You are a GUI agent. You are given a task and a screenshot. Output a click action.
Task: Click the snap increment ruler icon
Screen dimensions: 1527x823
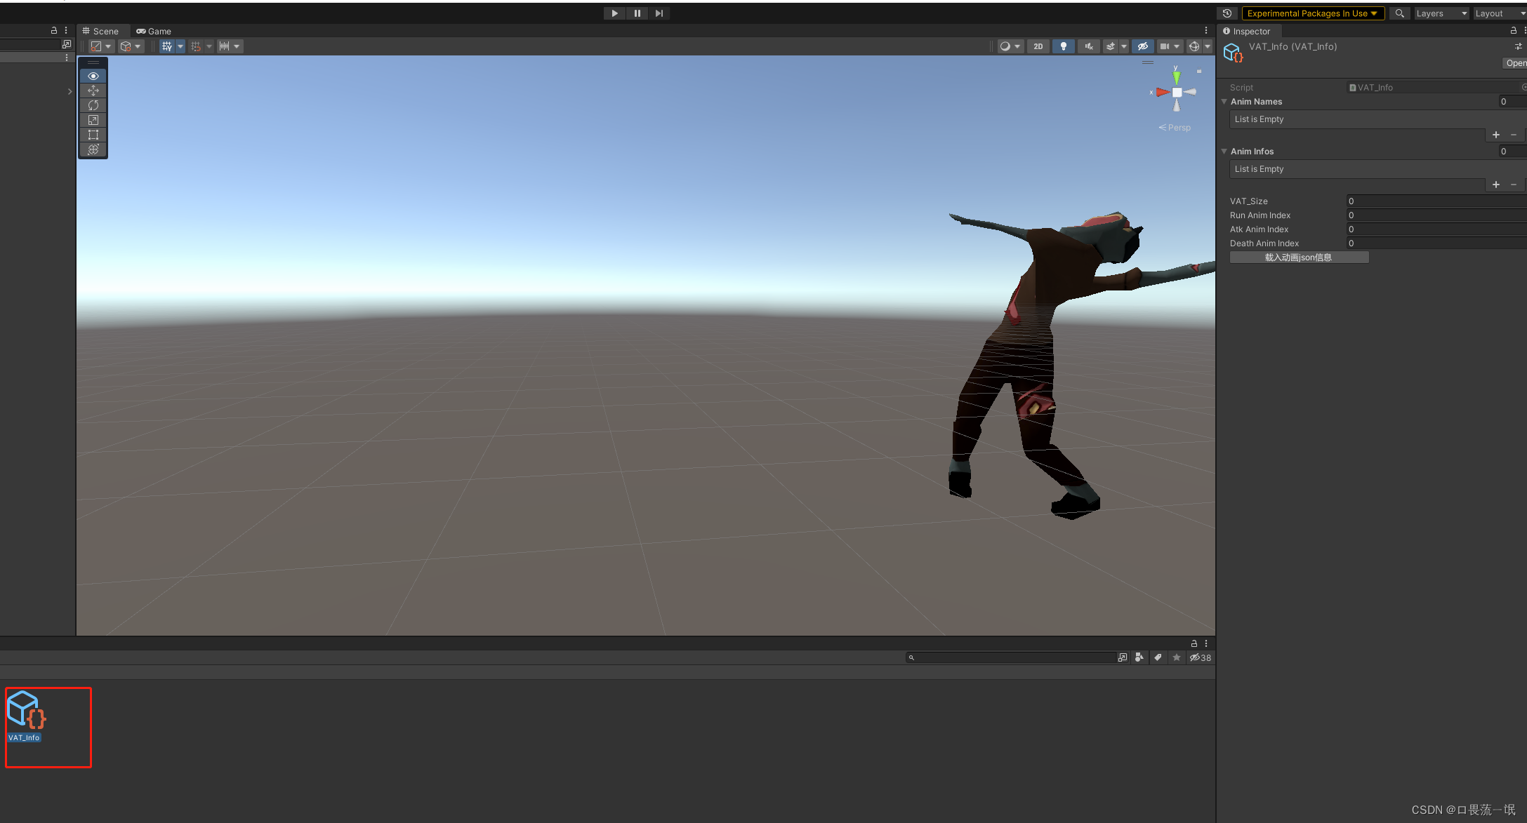(225, 46)
